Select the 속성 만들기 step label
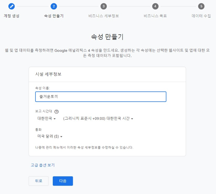216x194 pixels. point(54,16)
